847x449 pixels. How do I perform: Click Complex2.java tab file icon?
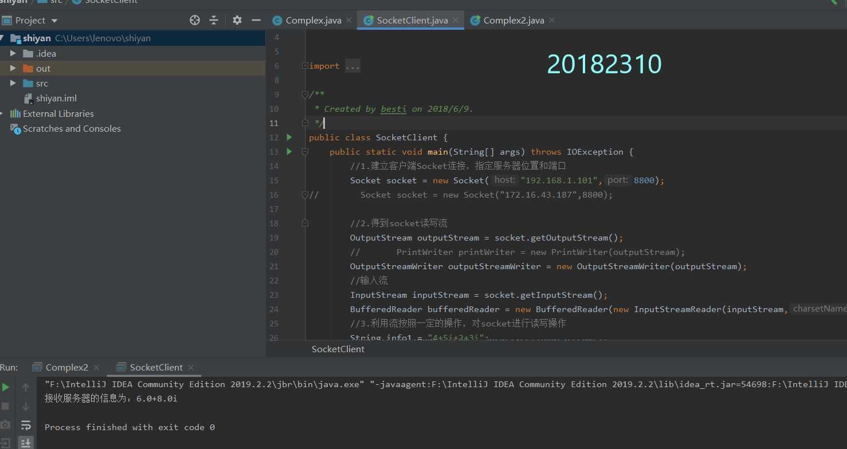[475, 20]
